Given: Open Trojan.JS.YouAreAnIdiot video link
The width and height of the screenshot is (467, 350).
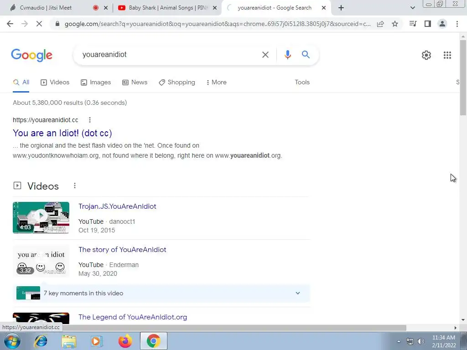Looking at the screenshot, I should [x=117, y=206].
